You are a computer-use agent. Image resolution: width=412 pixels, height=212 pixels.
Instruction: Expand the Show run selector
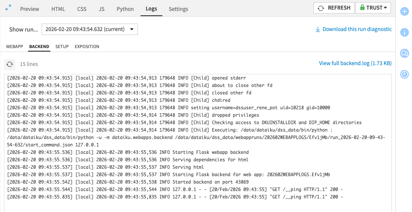point(90,29)
